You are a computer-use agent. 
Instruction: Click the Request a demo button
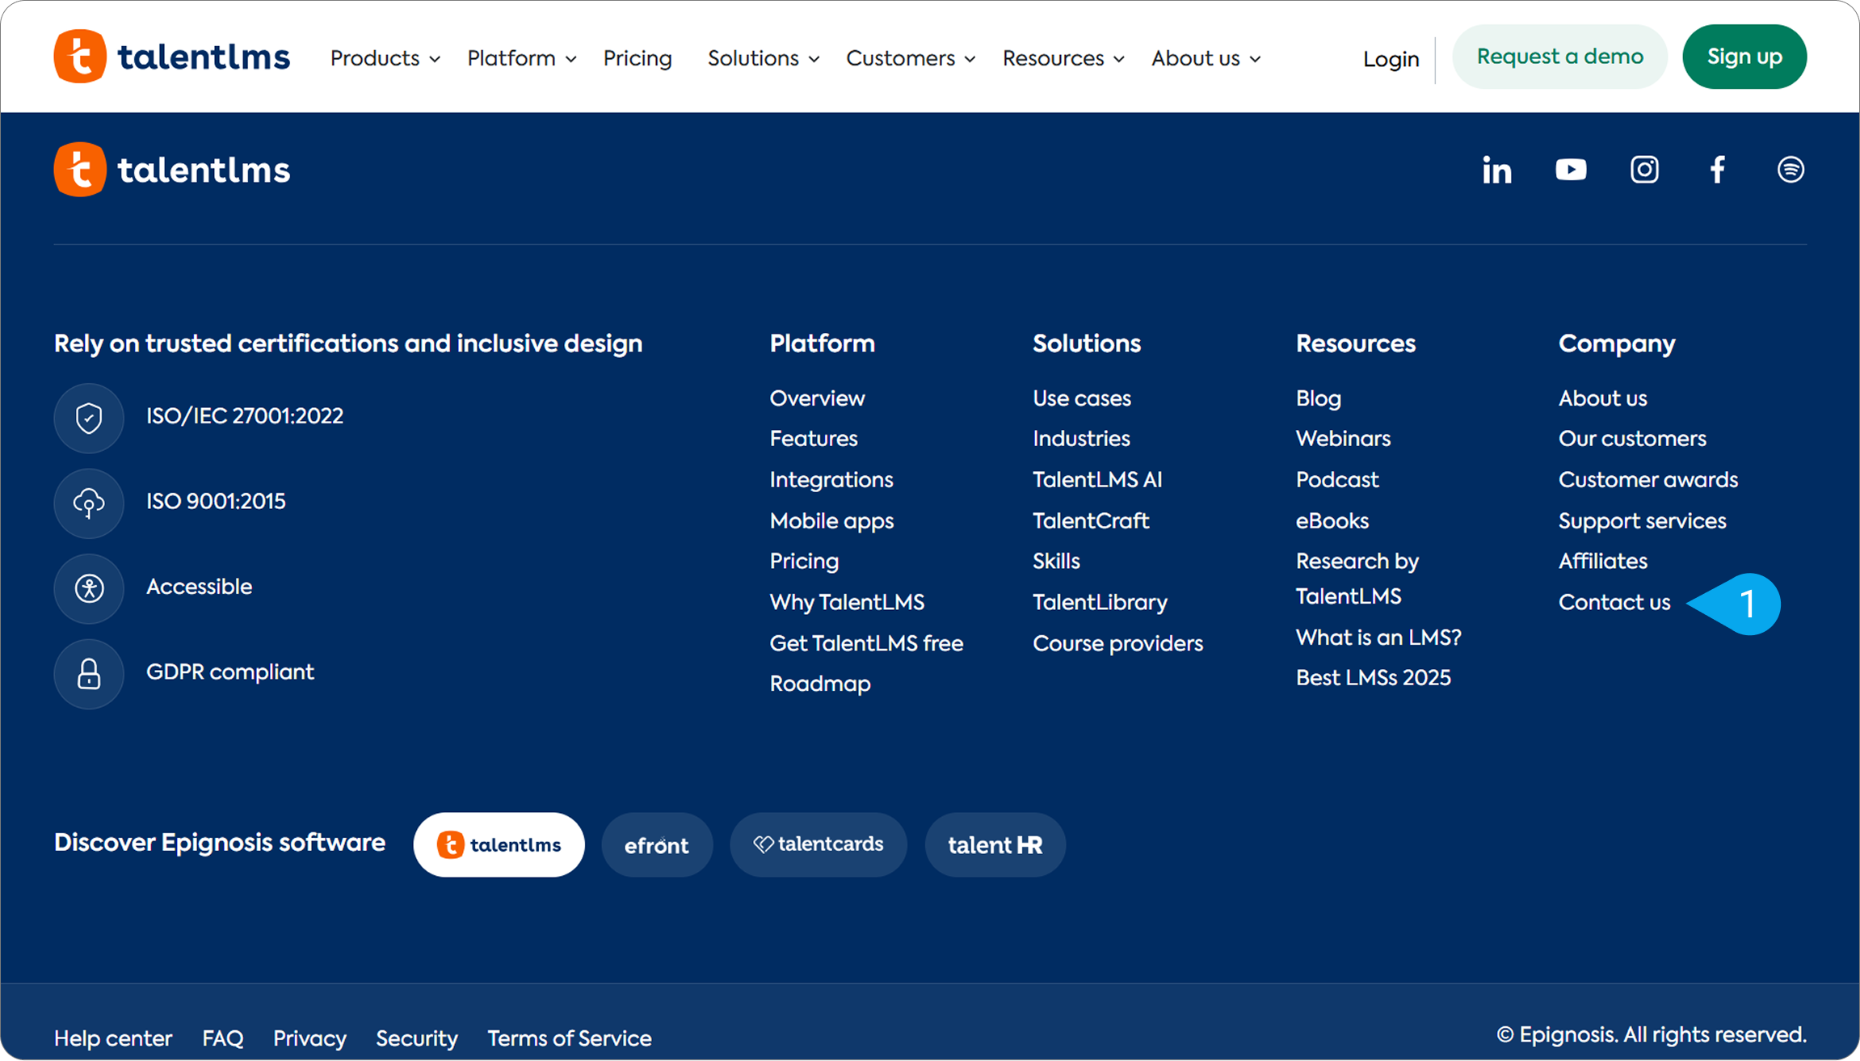[x=1559, y=57]
